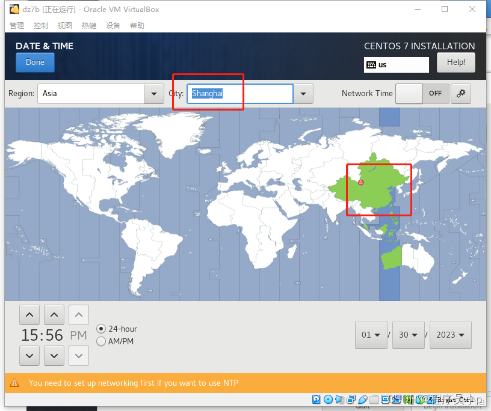Open the 热键 menu
491x411 pixels.
coord(89,26)
